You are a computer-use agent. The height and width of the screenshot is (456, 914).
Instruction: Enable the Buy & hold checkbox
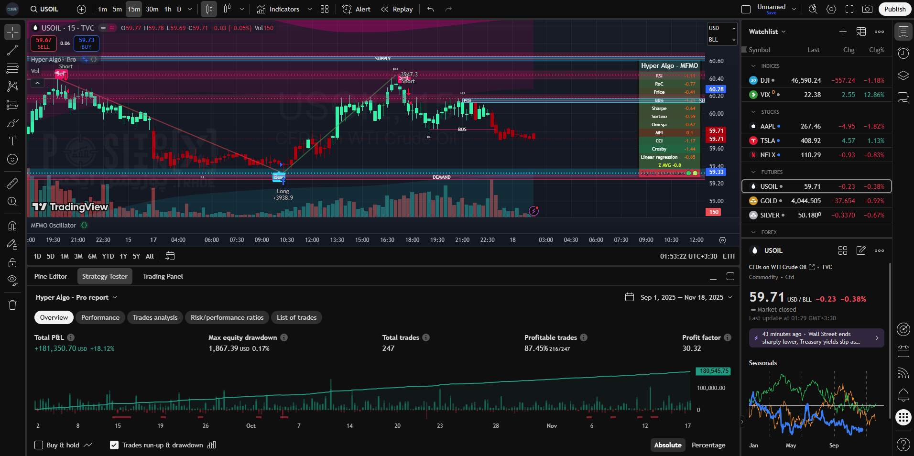tap(39, 445)
